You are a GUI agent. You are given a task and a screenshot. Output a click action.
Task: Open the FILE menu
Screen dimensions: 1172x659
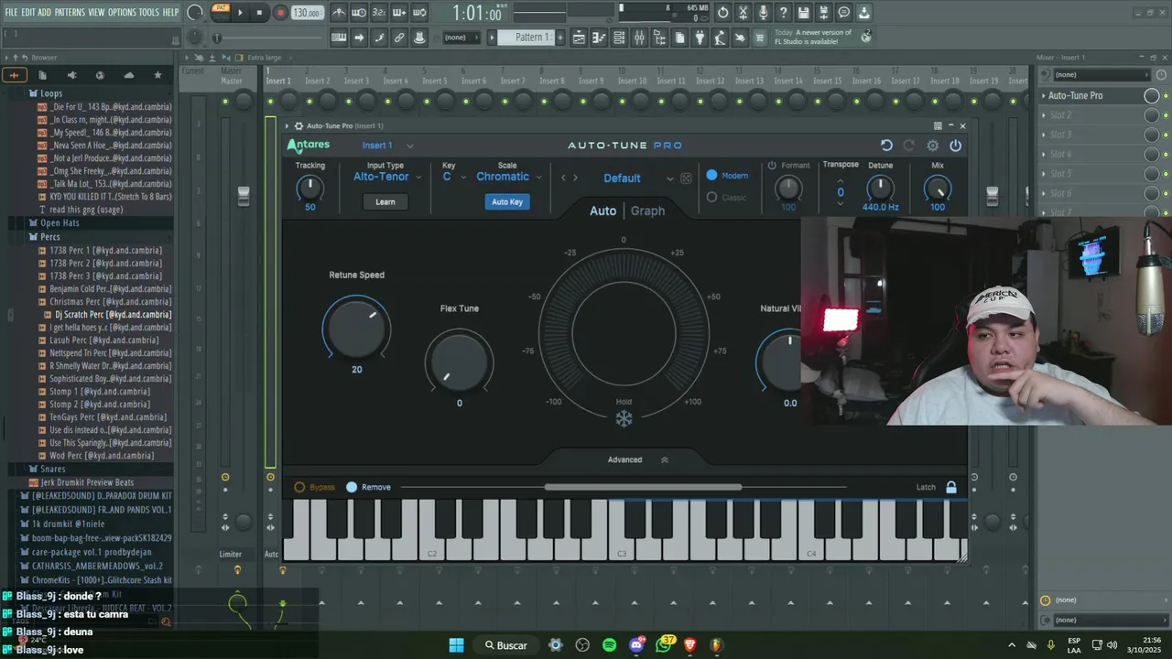(11, 12)
